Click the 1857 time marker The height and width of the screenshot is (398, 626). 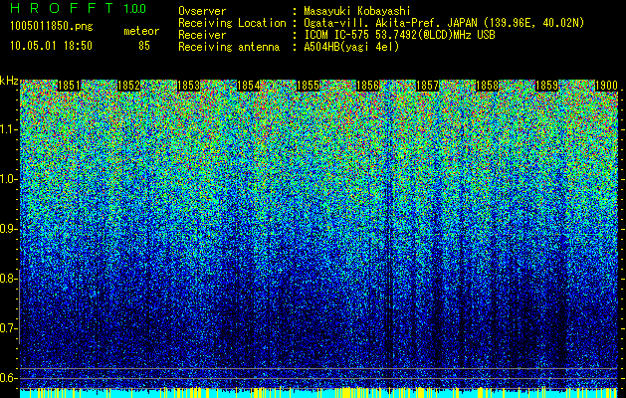pyautogui.click(x=427, y=86)
